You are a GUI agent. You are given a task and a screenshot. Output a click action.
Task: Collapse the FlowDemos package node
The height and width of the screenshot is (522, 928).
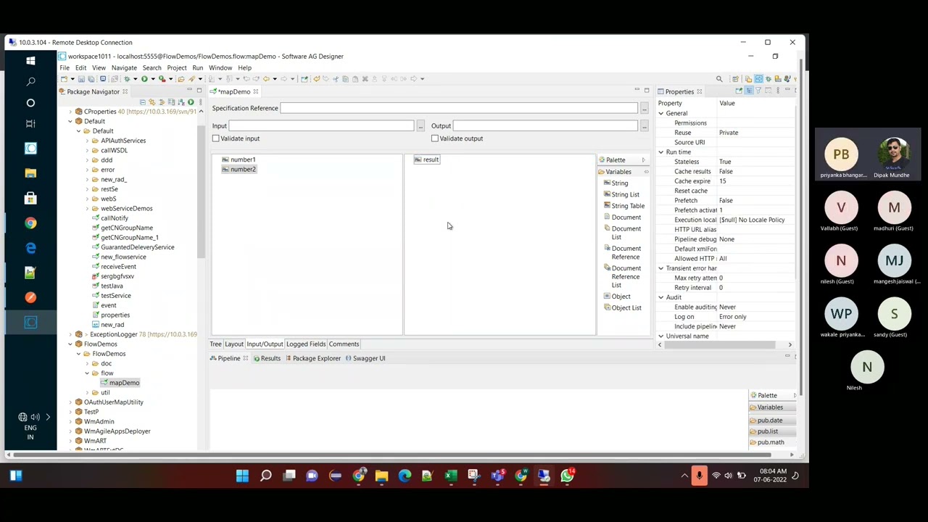(70, 344)
